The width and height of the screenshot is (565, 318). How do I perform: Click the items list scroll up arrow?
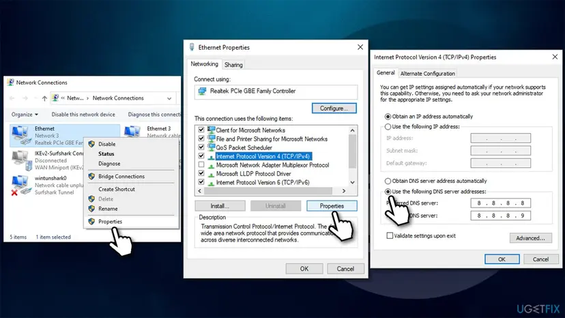click(352, 130)
